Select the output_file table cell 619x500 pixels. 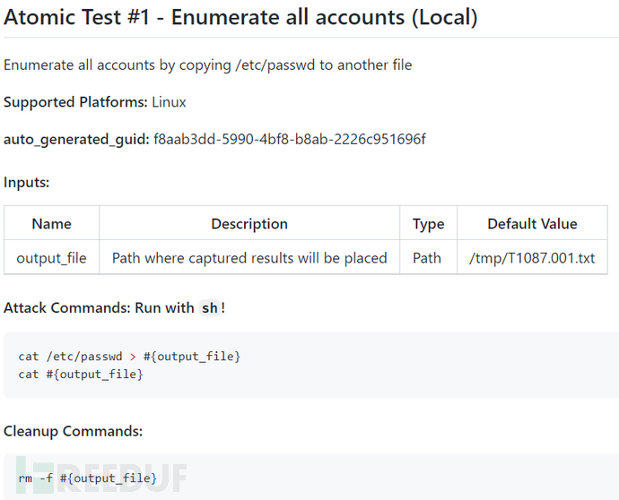click(x=51, y=258)
